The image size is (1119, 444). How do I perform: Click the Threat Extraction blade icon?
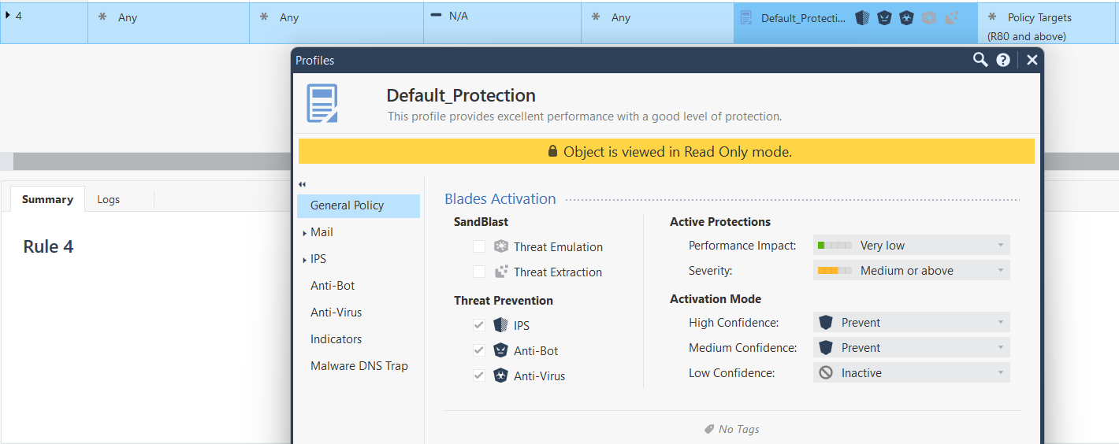tap(500, 272)
